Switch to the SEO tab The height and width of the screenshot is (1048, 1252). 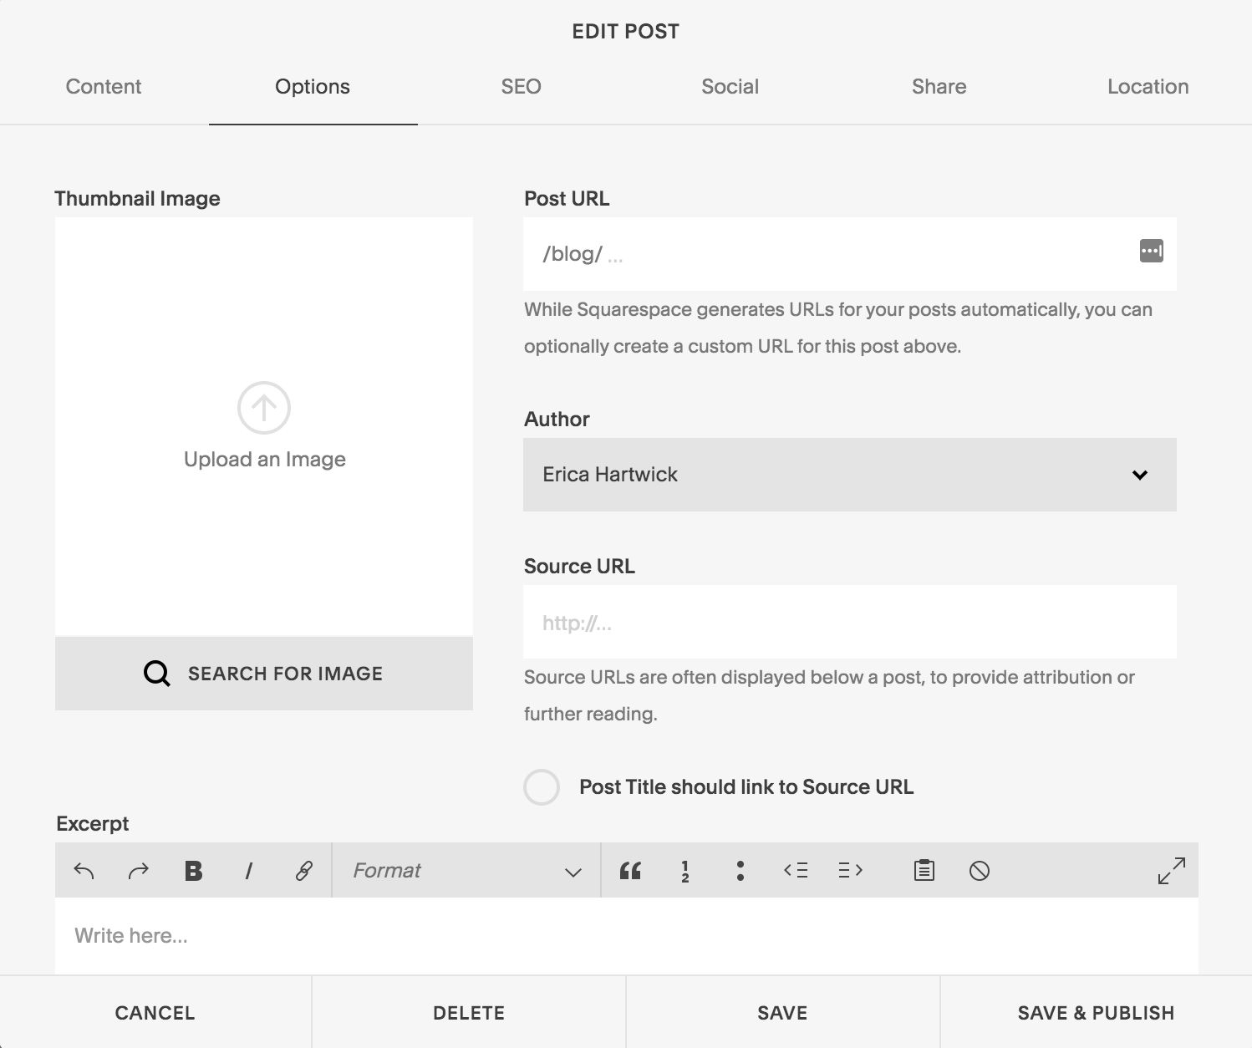click(521, 86)
